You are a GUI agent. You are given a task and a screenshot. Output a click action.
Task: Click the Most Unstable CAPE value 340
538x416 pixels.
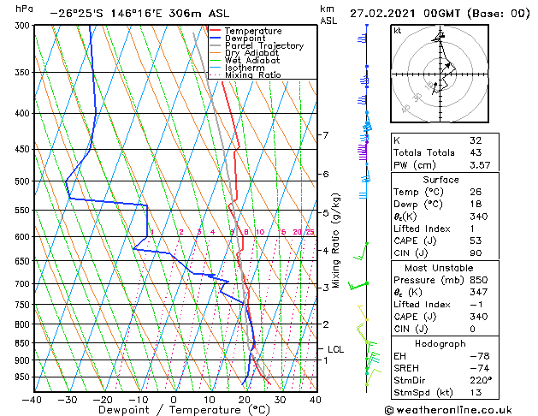[x=479, y=317]
